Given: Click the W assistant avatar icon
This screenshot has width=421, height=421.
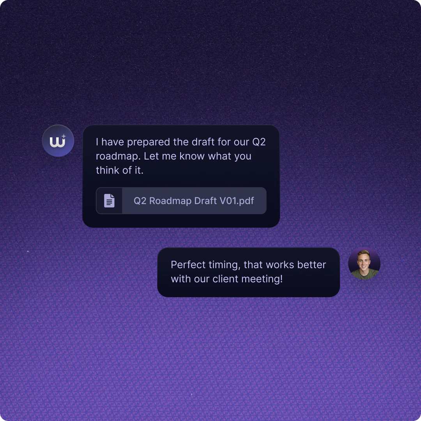Looking at the screenshot, I should (58, 141).
